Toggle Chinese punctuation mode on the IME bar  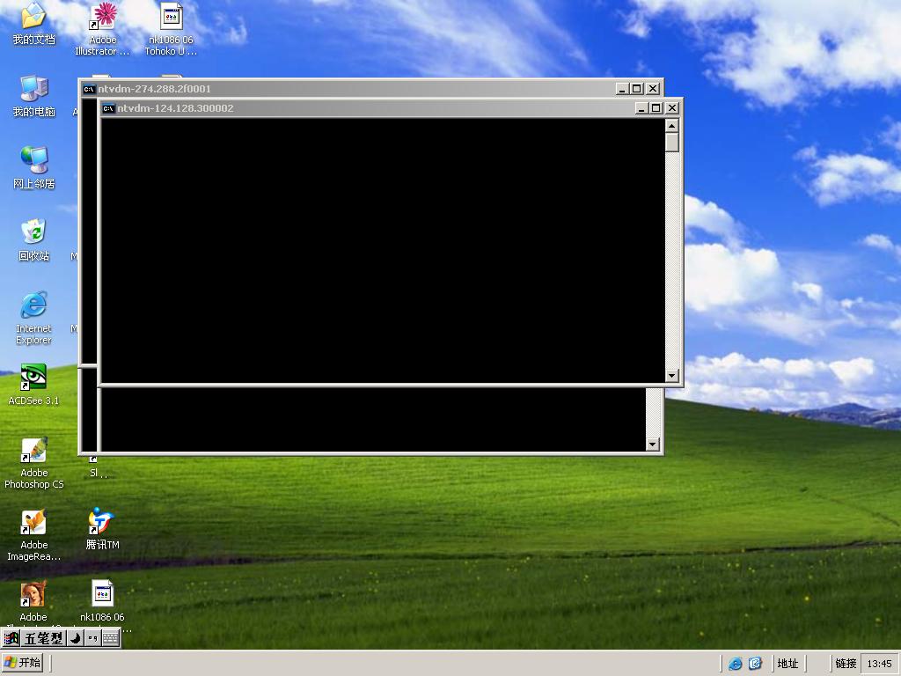92,638
